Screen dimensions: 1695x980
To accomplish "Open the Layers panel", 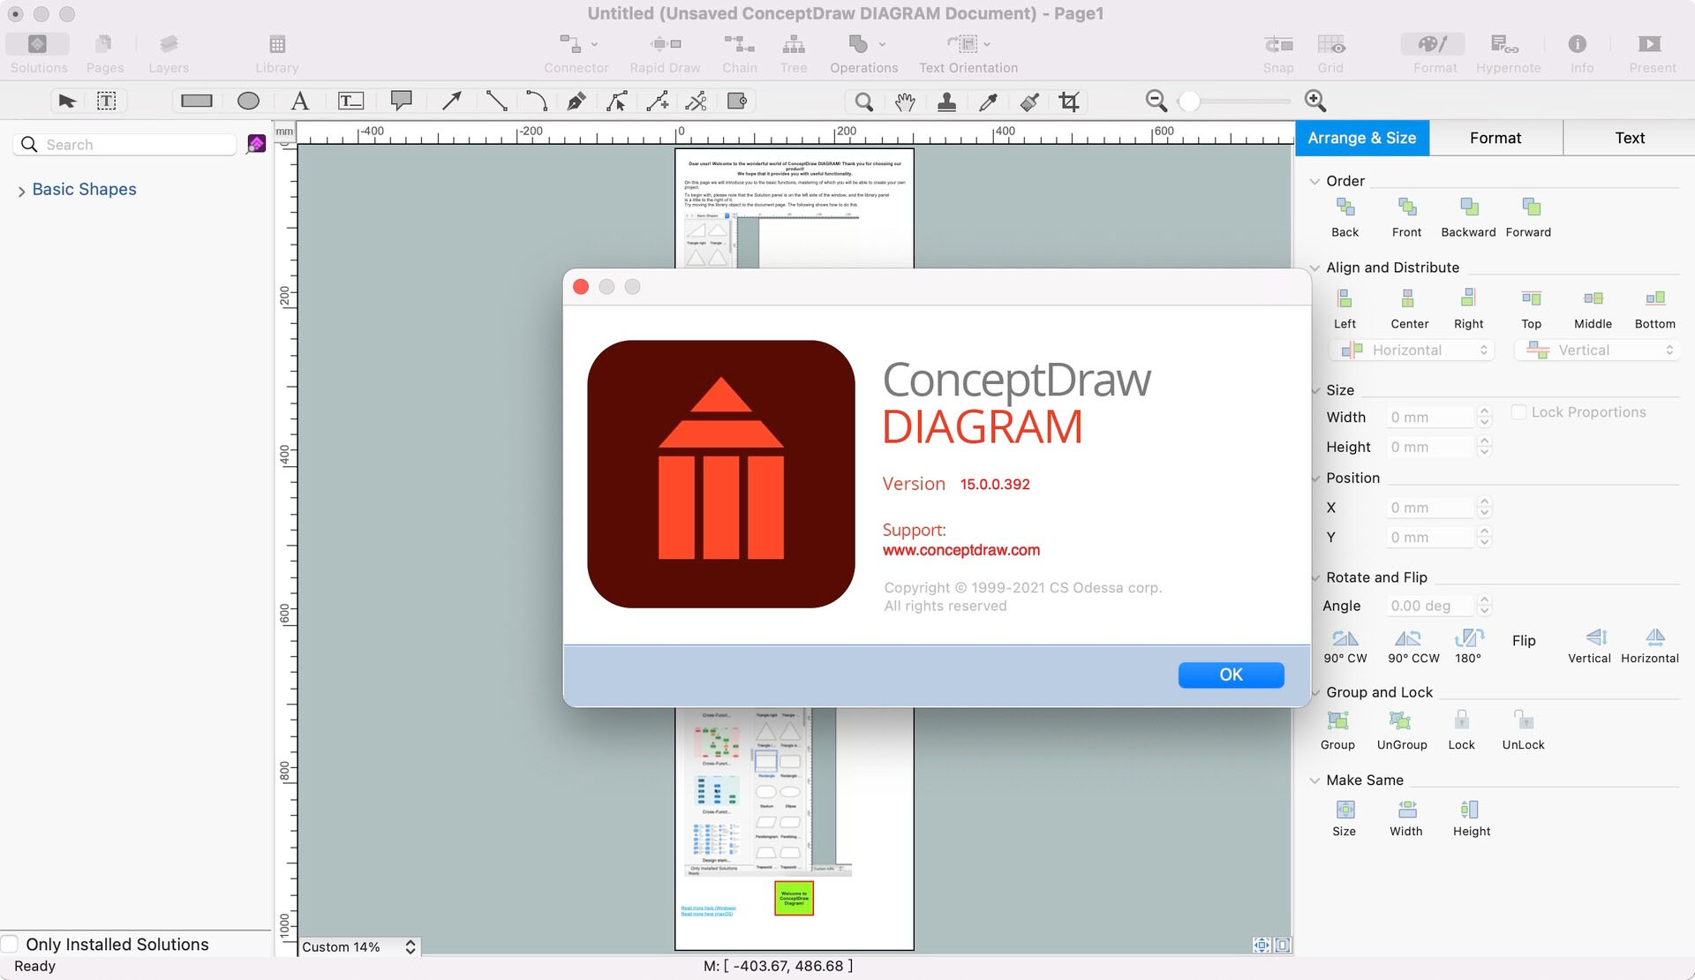I will coord(169,53).
